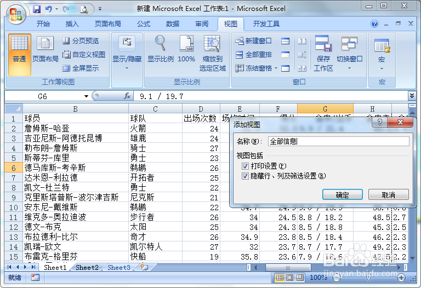Viewport: 421px width, 288px height.
Task: Close the Add View dialog
Action: click(x=400, y=122)
